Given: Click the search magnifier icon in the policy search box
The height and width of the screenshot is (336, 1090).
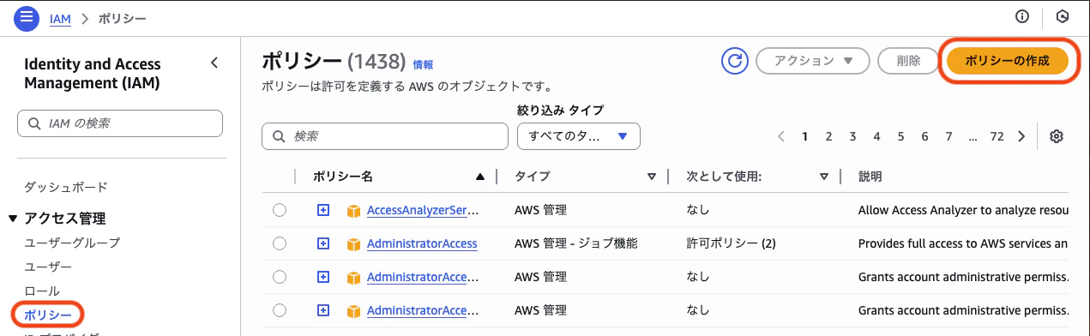Looking at the screenshot, I should click(280, 136).
